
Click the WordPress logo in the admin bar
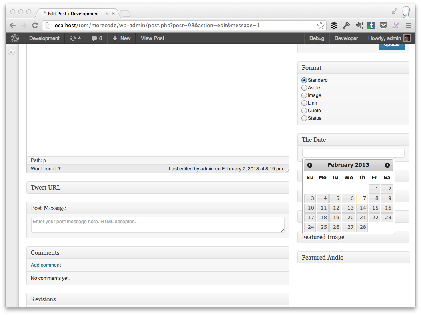tap(14, 38)
